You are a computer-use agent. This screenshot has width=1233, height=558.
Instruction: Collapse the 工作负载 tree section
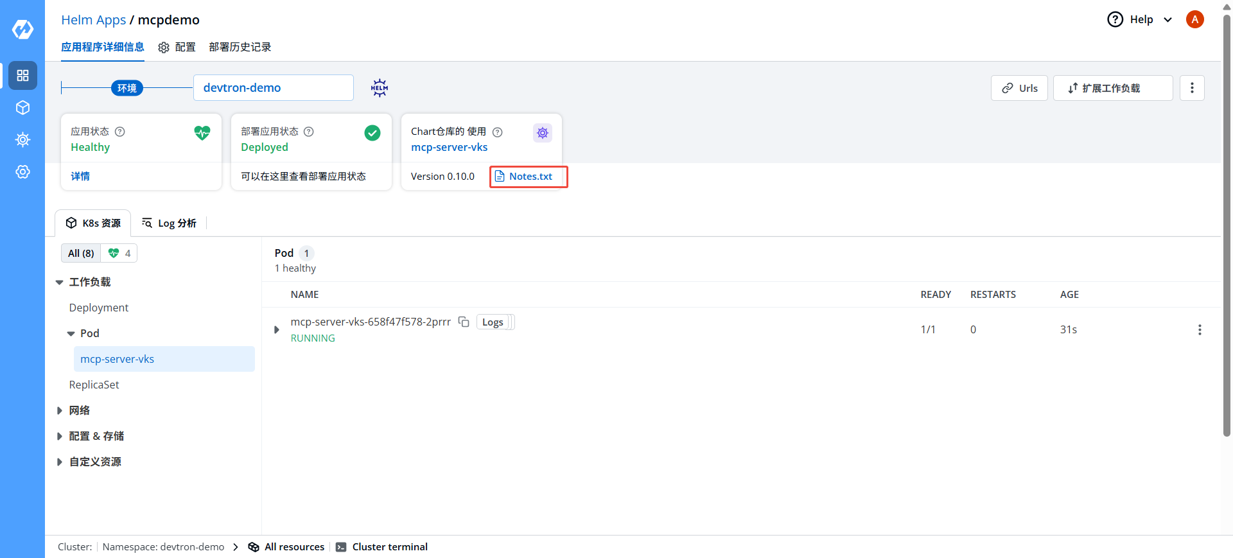pyautogui.click(x=60, y=283)
